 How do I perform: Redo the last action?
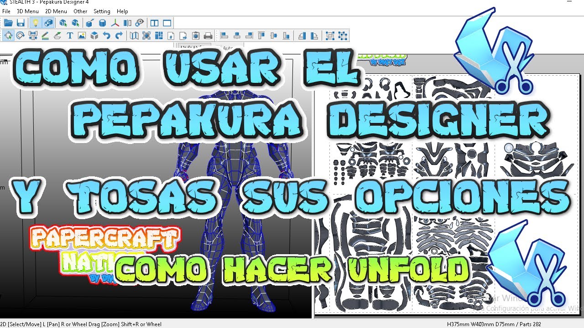tap(119, 36)
